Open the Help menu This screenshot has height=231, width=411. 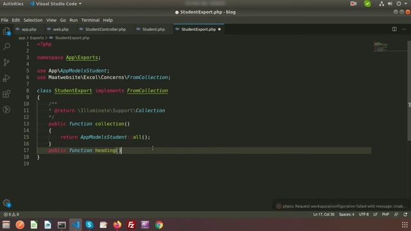click(108, 20)
